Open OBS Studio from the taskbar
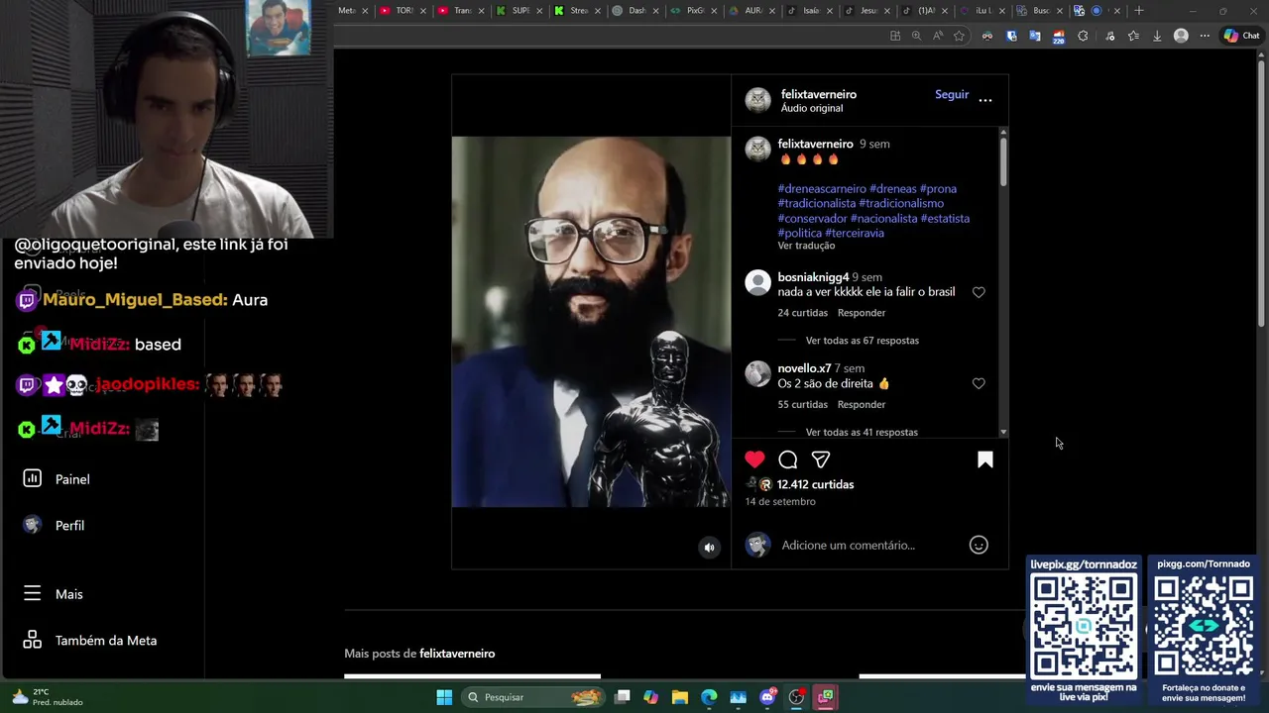The image size is (1269, 713). (x=796, y=697)
